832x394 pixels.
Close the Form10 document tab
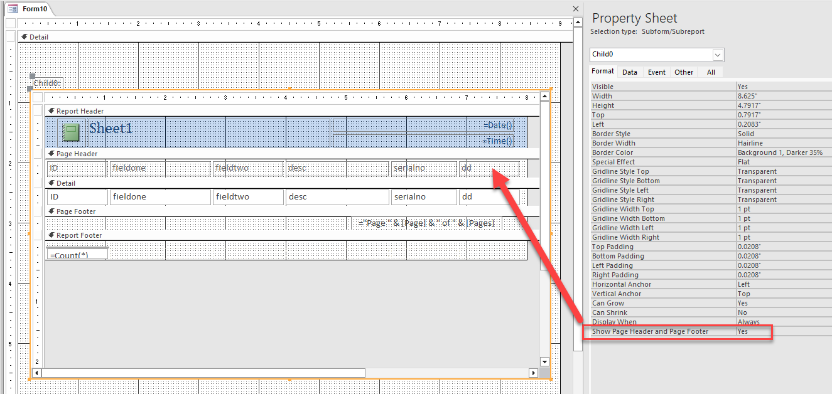[576, 9]
